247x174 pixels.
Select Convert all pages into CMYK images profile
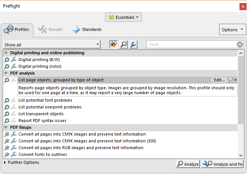click(82, 134)
